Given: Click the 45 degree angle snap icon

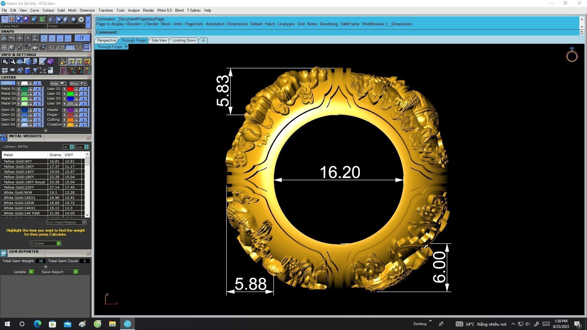Looking at the screenshot, I should tap(28, 47).
